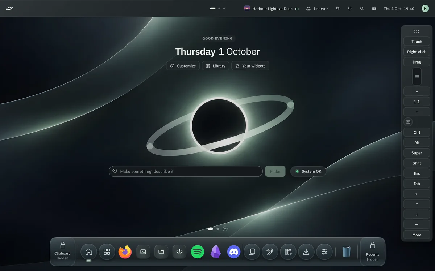This screenshot has height=271, width=435.
Task: Zoom out with the minus button
Action: pos(417,92)
